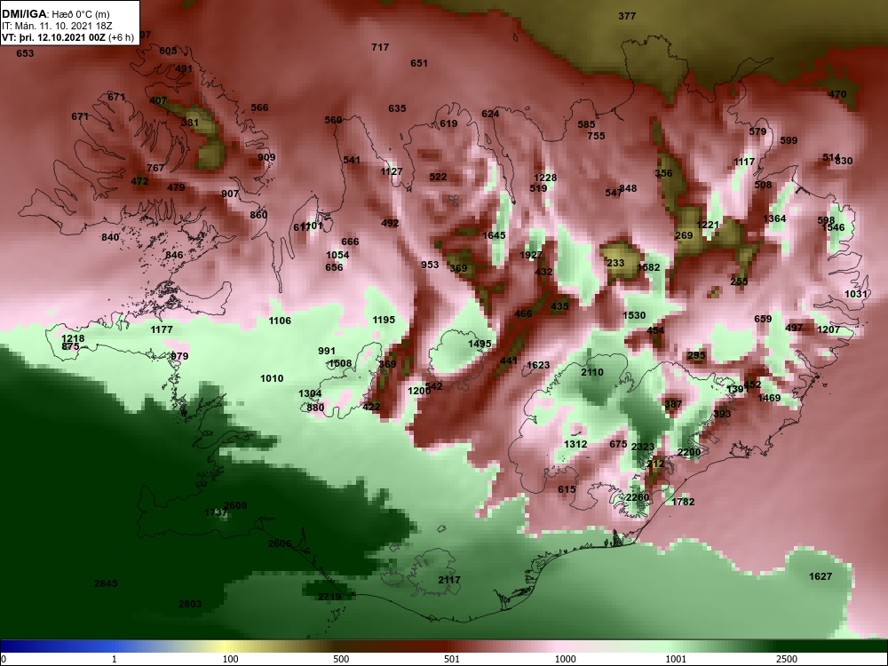Select the 1117 value label

[x=744, y=162]
